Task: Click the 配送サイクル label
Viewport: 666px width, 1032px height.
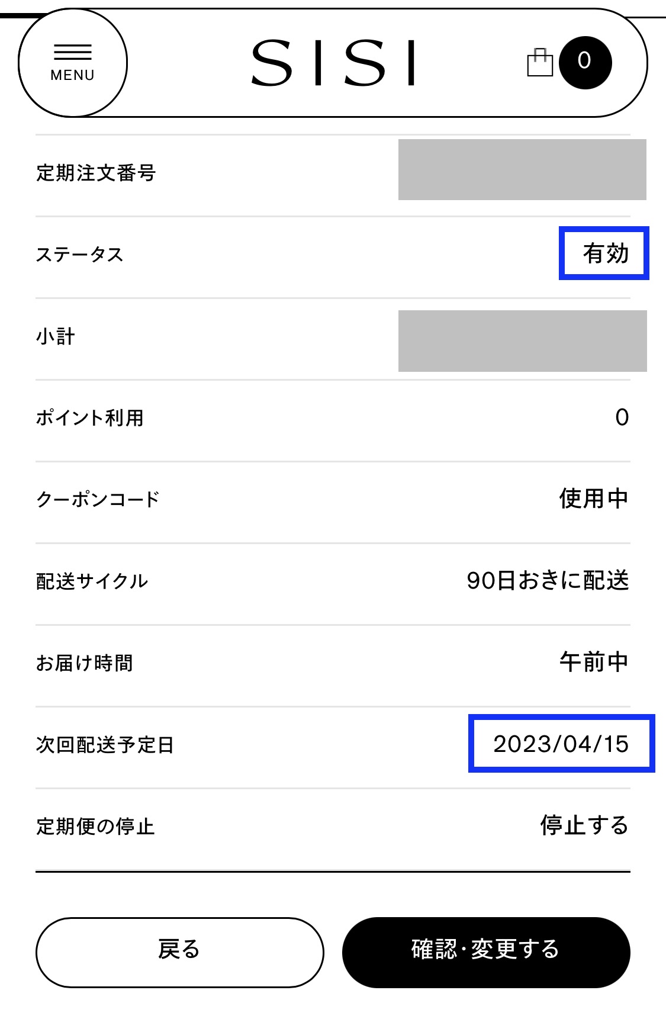Action: [92, 581]
